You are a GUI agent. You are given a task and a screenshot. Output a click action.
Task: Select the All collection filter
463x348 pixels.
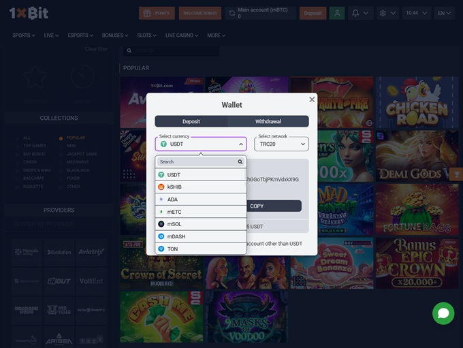(18, 138)
